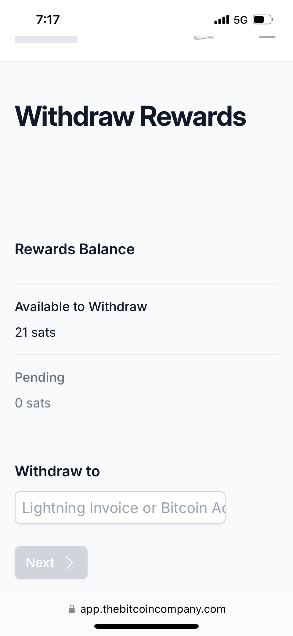
Task: Open the partially hidden header menu icon
Action: coord(267,37)
